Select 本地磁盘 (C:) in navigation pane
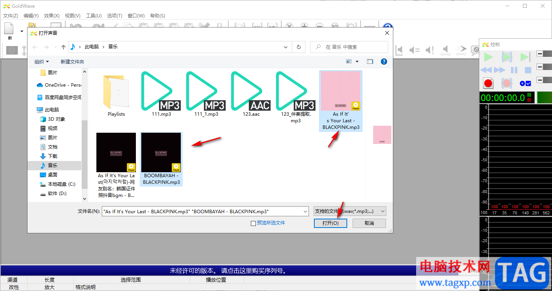The height and width of the screenshot is (291, 552). (x=62, y=184)
